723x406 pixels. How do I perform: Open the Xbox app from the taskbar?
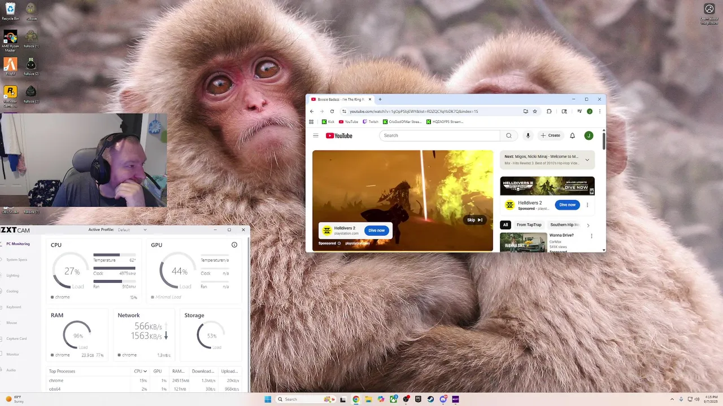click(393, 399)
